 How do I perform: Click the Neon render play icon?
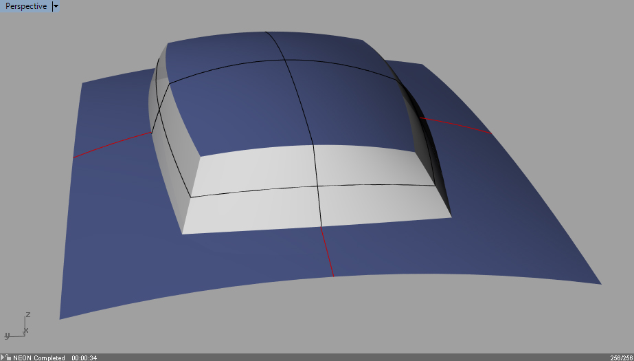pos(3,358)
